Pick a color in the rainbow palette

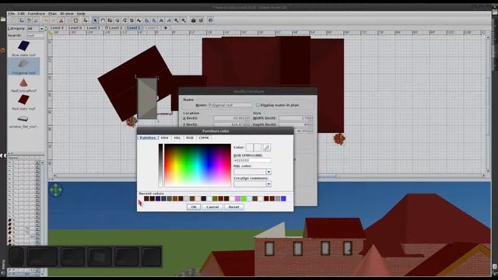[197, 165]
